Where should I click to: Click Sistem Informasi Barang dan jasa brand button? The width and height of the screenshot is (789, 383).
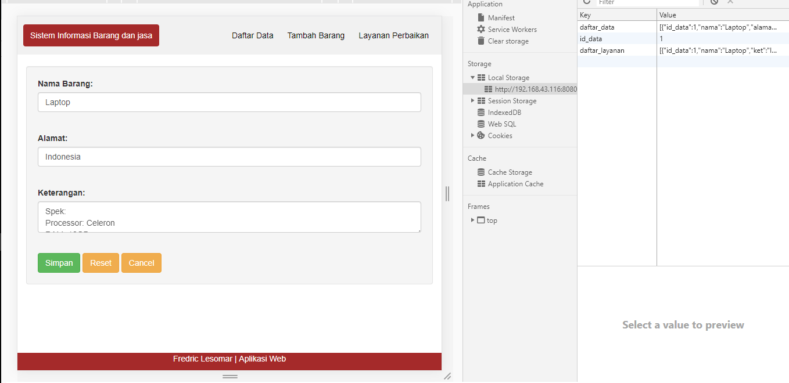pyautogui.click(x=91, y=35)
